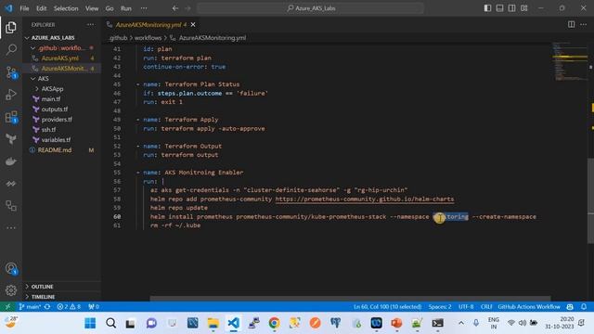
Task: Open the Run and Debug view
Action: coord(11,95)
